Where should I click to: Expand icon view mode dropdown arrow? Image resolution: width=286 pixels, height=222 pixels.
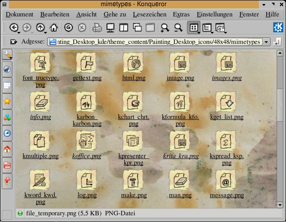pyautogui.click(x=199, y=33)
